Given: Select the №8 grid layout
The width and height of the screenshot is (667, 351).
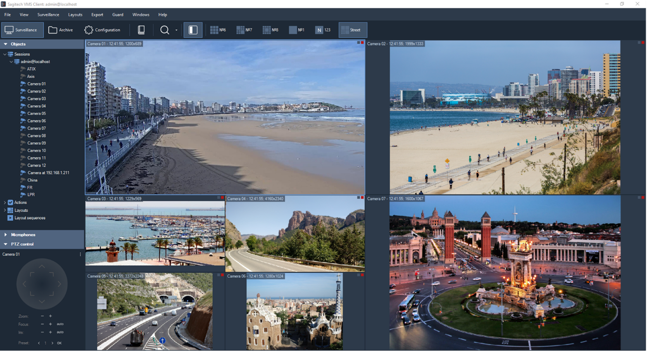Looking at the screenshot, I should click(270, 30).
